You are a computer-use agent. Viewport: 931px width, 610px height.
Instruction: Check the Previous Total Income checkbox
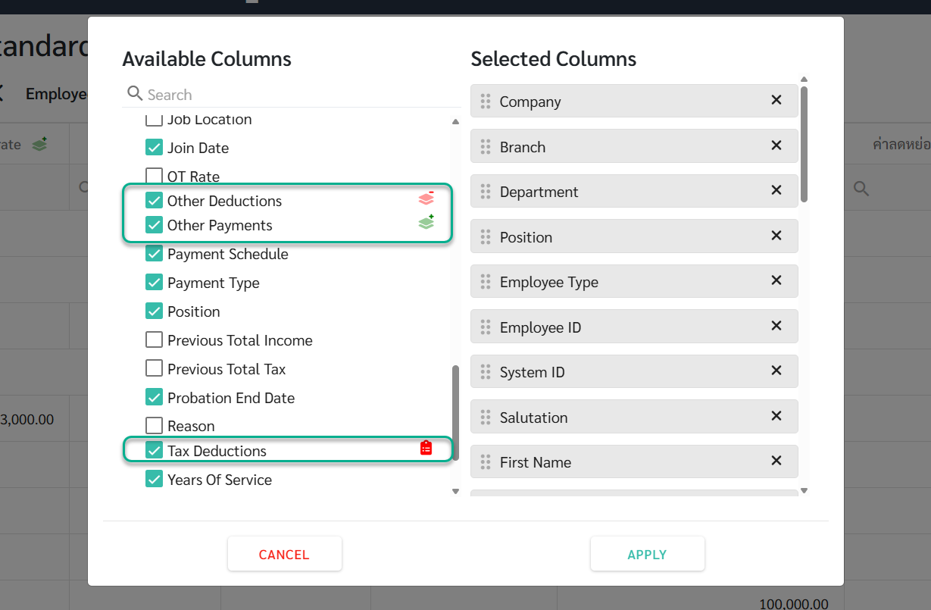point(154,340)
